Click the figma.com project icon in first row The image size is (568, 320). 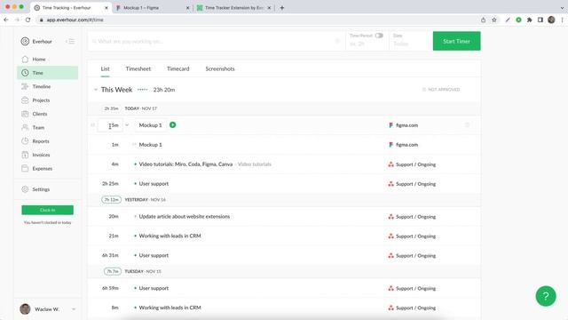pos(390,125)
